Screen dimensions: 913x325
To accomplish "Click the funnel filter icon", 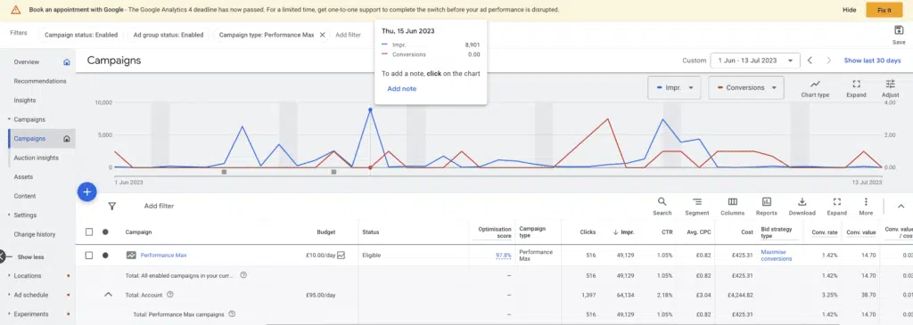I will [111, 206].
